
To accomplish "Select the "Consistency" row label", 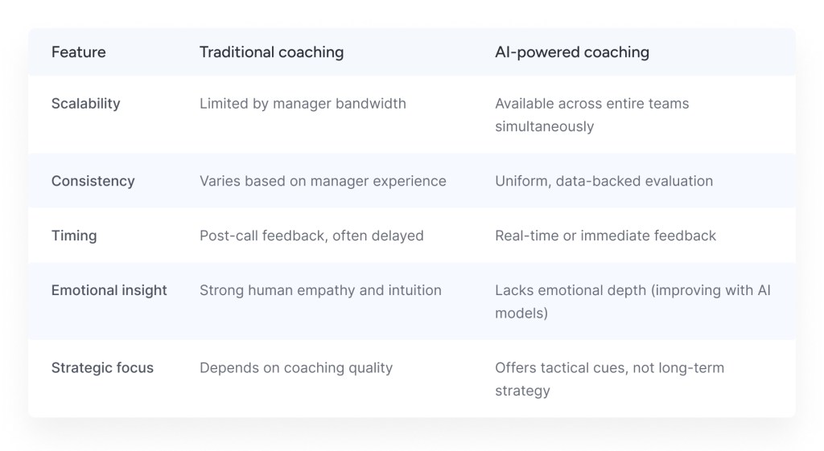I will (x=93, y=181).
